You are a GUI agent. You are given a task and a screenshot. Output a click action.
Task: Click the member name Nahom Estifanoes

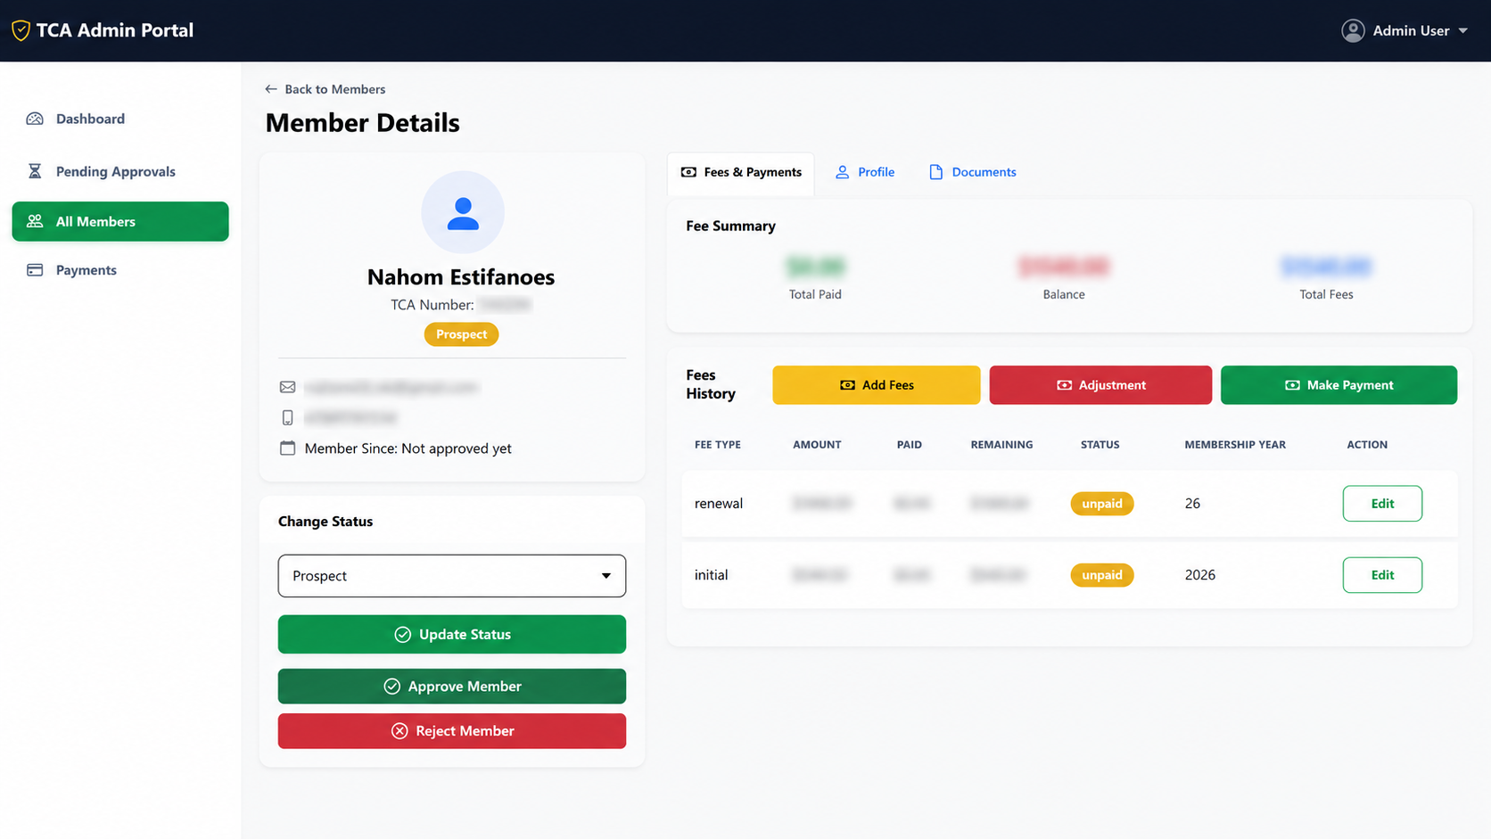[x=461, y=277]
